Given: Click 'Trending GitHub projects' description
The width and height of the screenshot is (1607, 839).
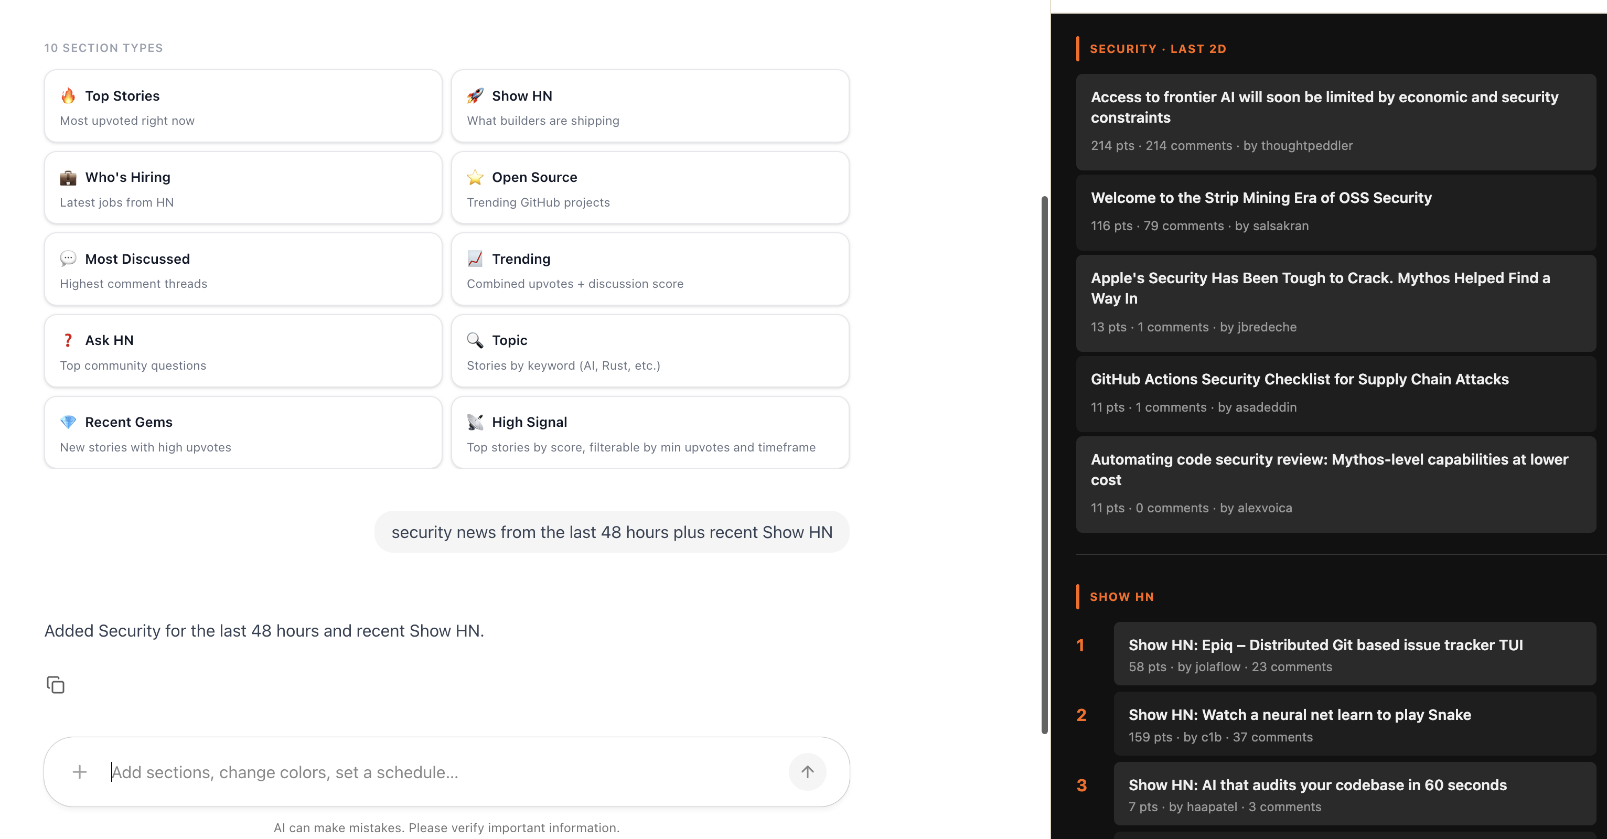Looking at the screenshot, I should click(538, 202).
